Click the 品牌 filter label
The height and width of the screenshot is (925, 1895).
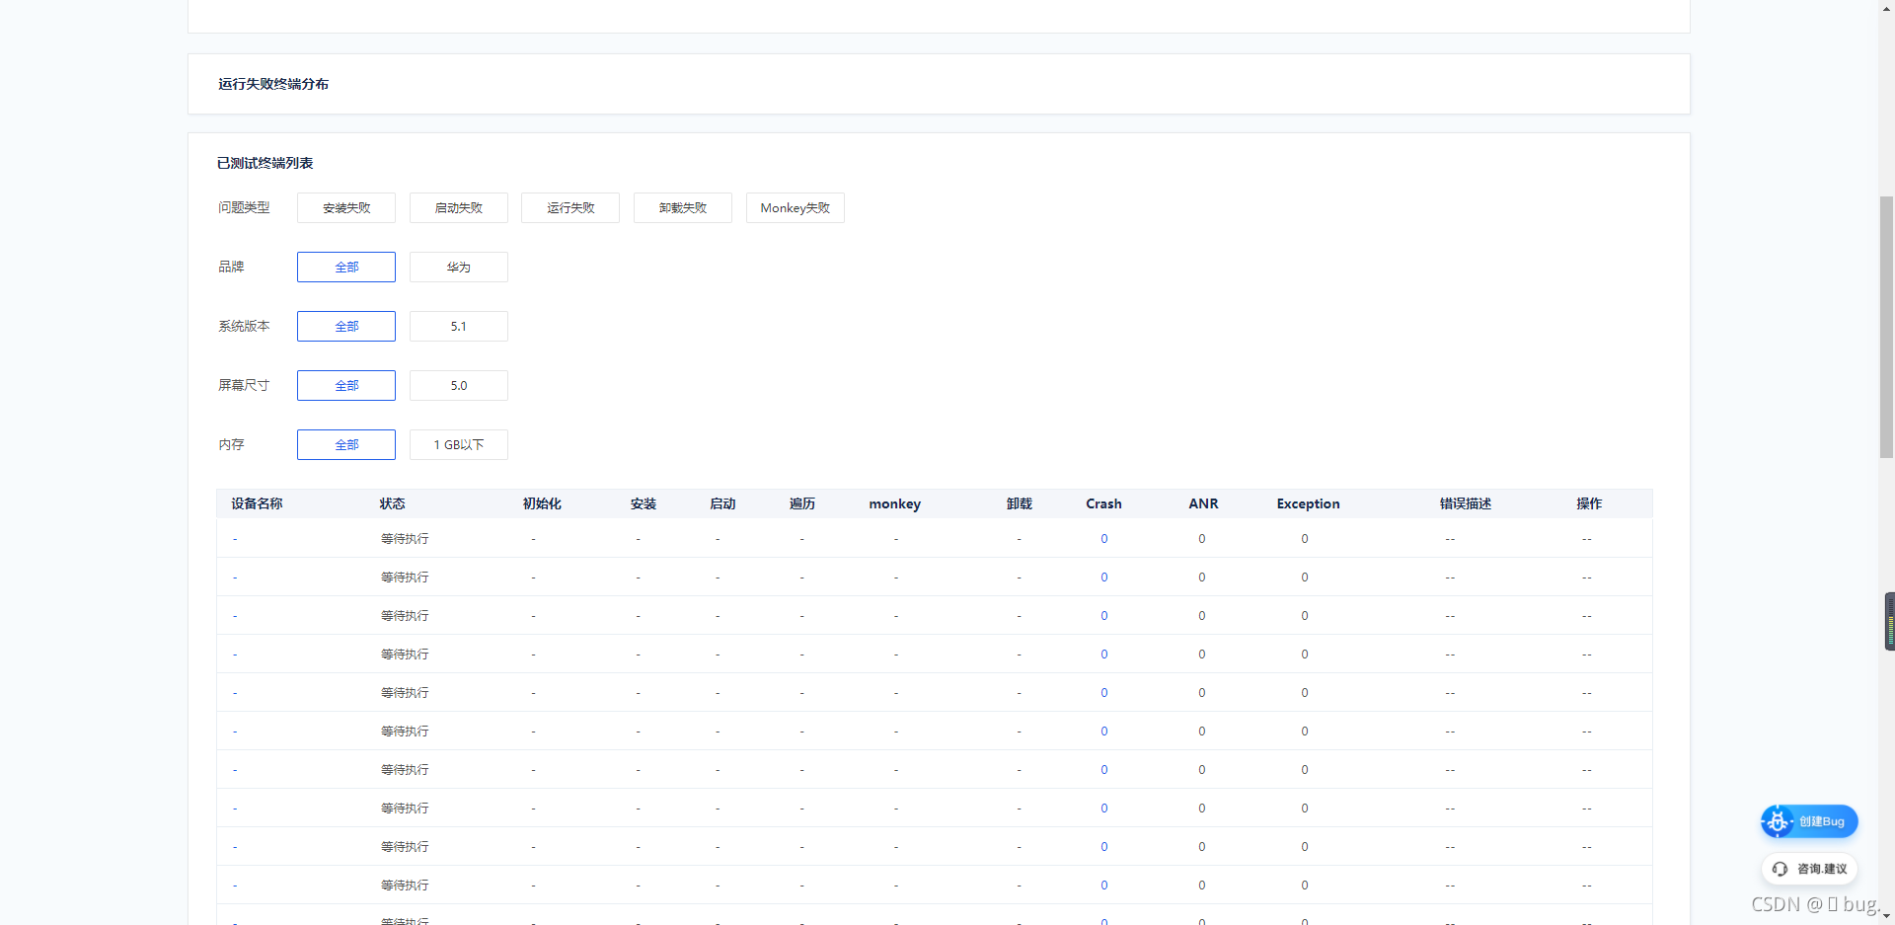pos(231,267)
